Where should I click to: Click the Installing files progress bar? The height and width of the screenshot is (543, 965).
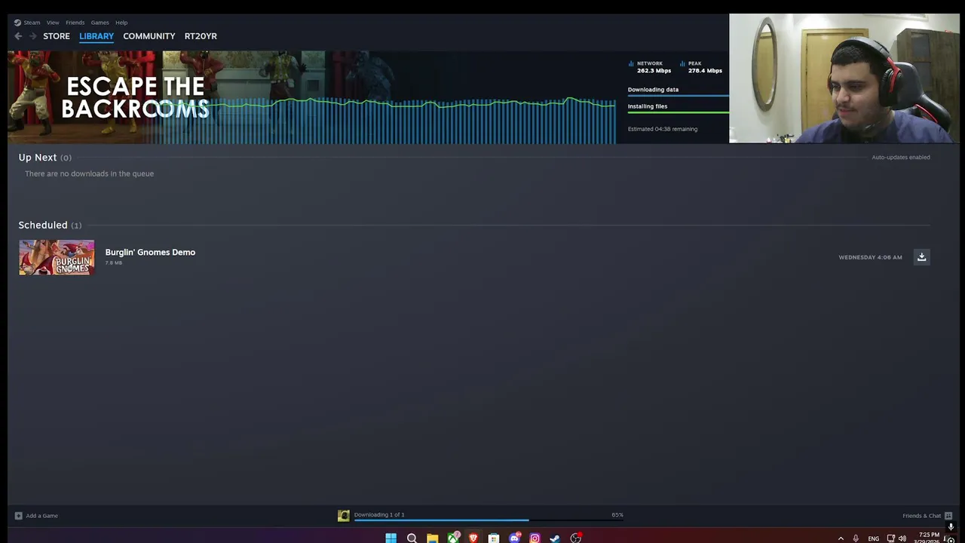click(x=679, y=112)
